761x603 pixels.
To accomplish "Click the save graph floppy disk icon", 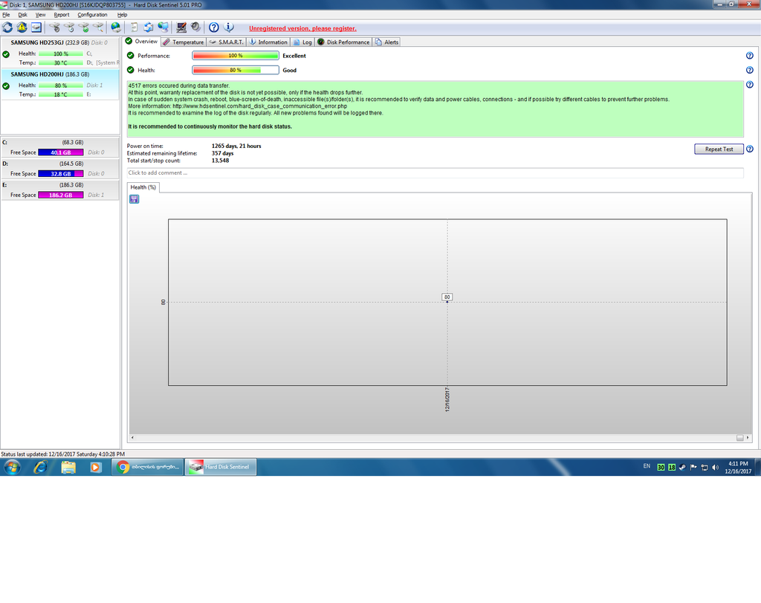I will click(135, 199).
